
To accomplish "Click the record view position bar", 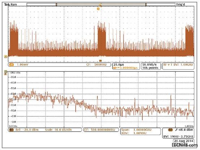I will pos(101,4).
